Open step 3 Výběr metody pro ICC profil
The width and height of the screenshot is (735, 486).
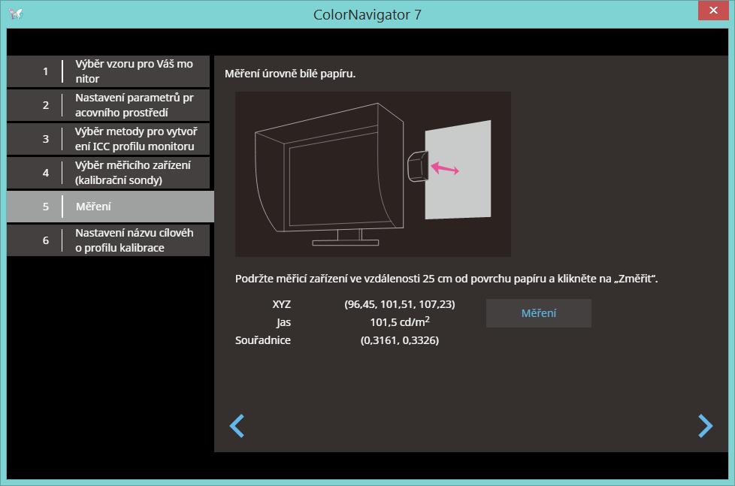click(108, 139)
